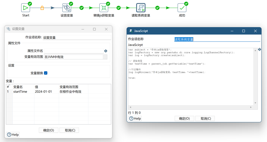Select the Start job entry icon
Image resolution: width=267 pixels, height=142 pixels.
tap(25, 8)
